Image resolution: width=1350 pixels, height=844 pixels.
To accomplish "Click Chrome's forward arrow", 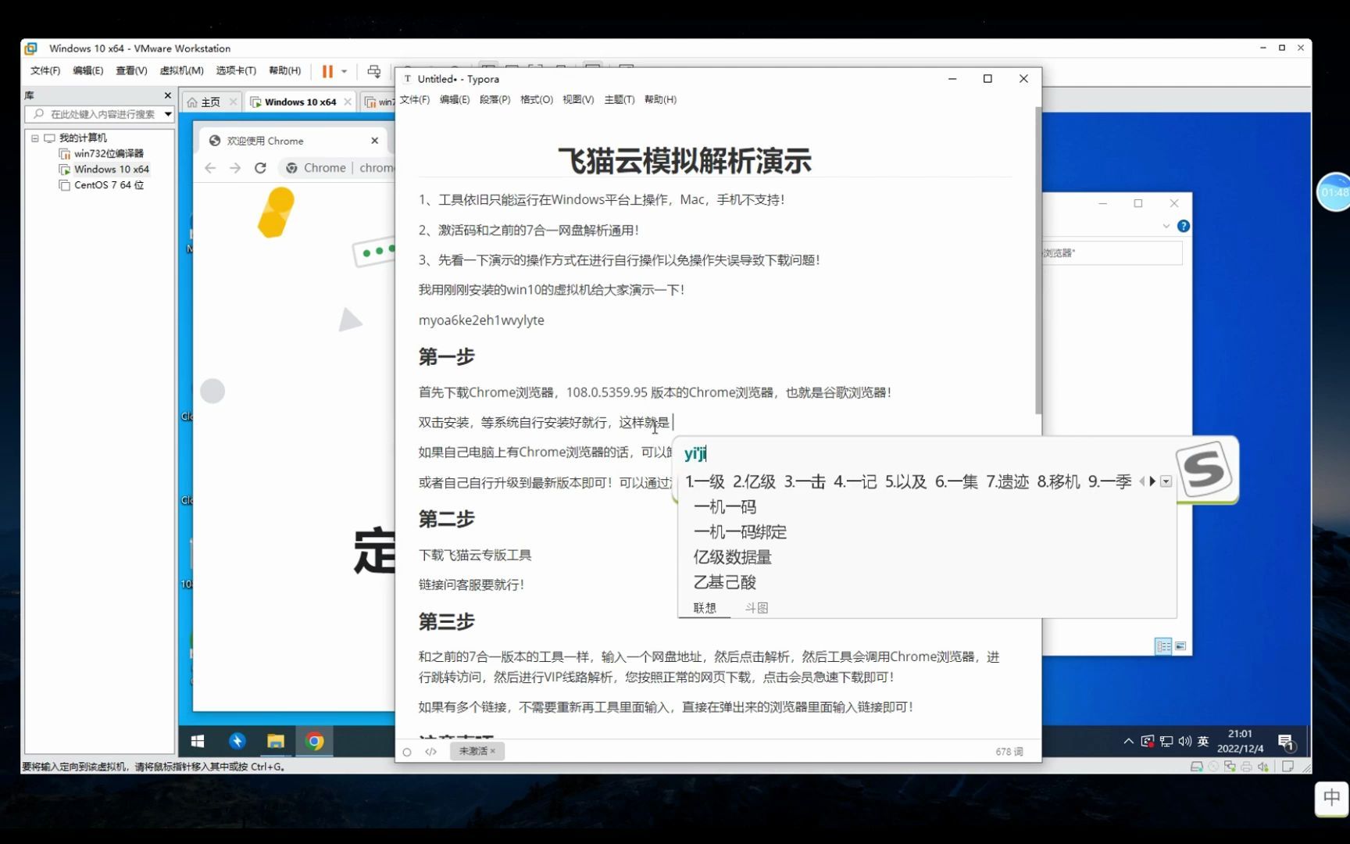I will (x=235, y=168).
